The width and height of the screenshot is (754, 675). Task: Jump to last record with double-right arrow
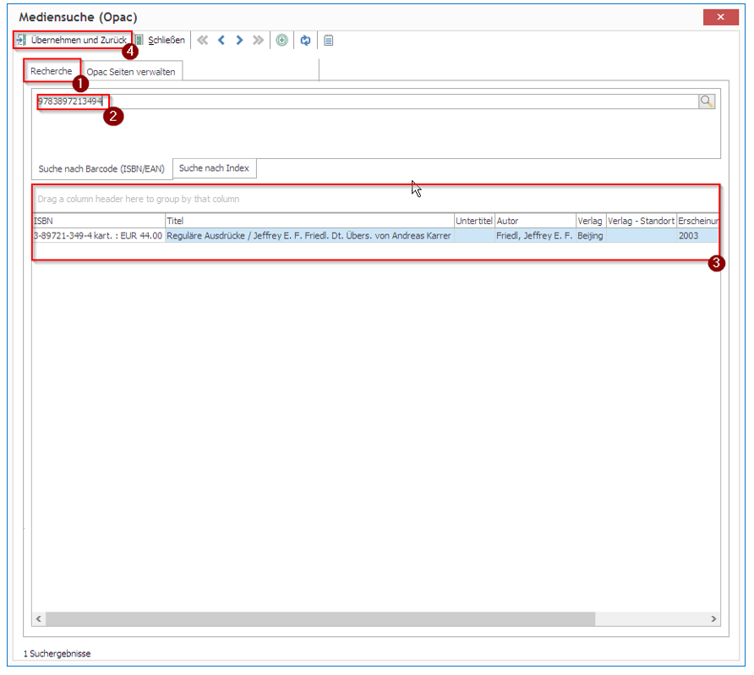258,40
